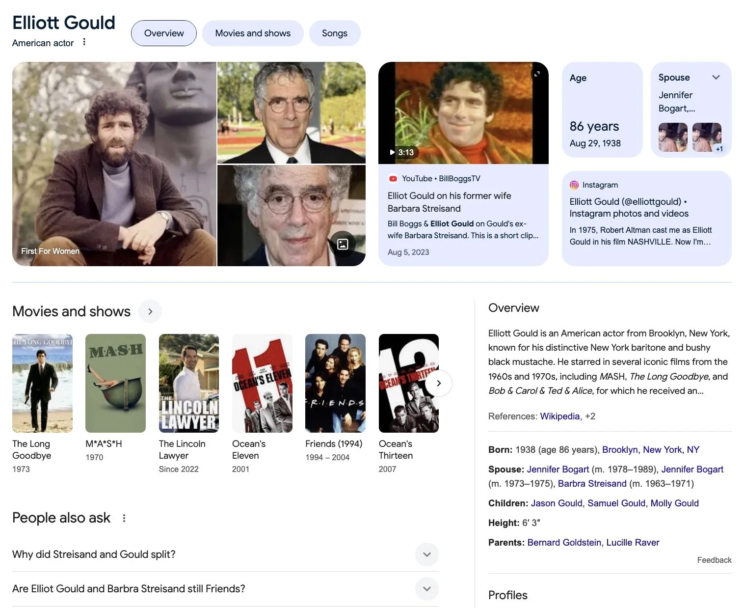This screenshot has width=744, height=608.
Task: Open the Friends (1994) poster
Action: point(335,383)
